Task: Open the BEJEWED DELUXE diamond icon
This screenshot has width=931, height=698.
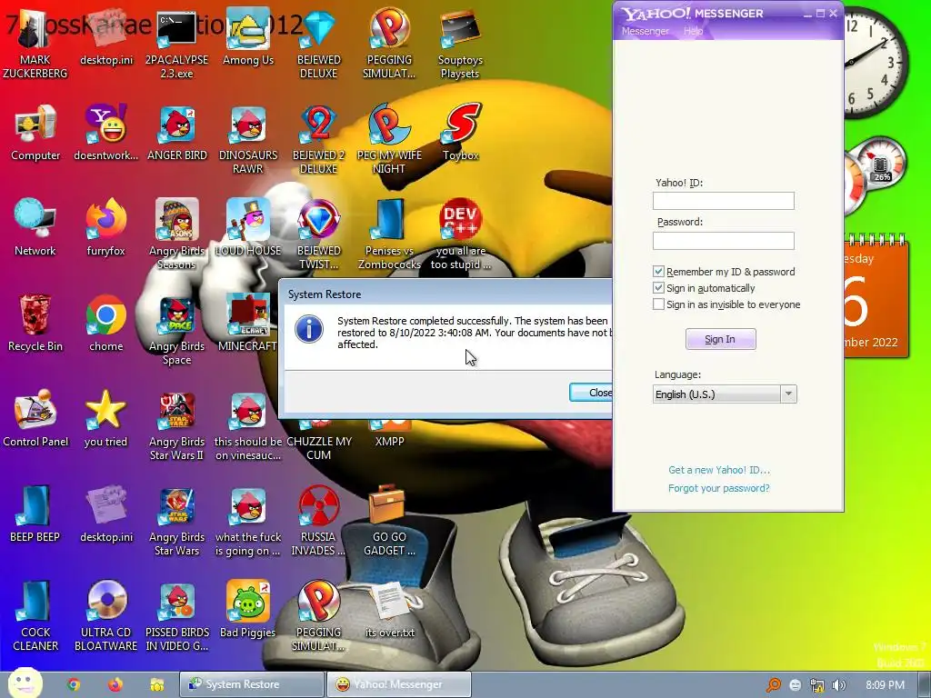Action: tap(319, 45)
